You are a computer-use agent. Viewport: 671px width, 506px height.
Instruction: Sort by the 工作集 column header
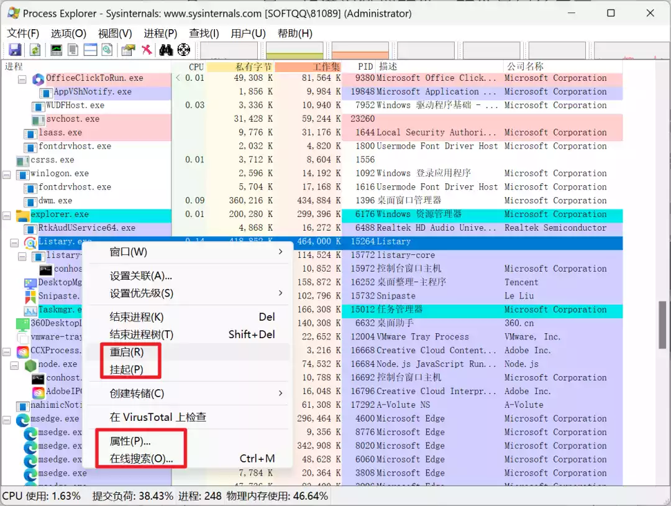[x=308, y=67]
